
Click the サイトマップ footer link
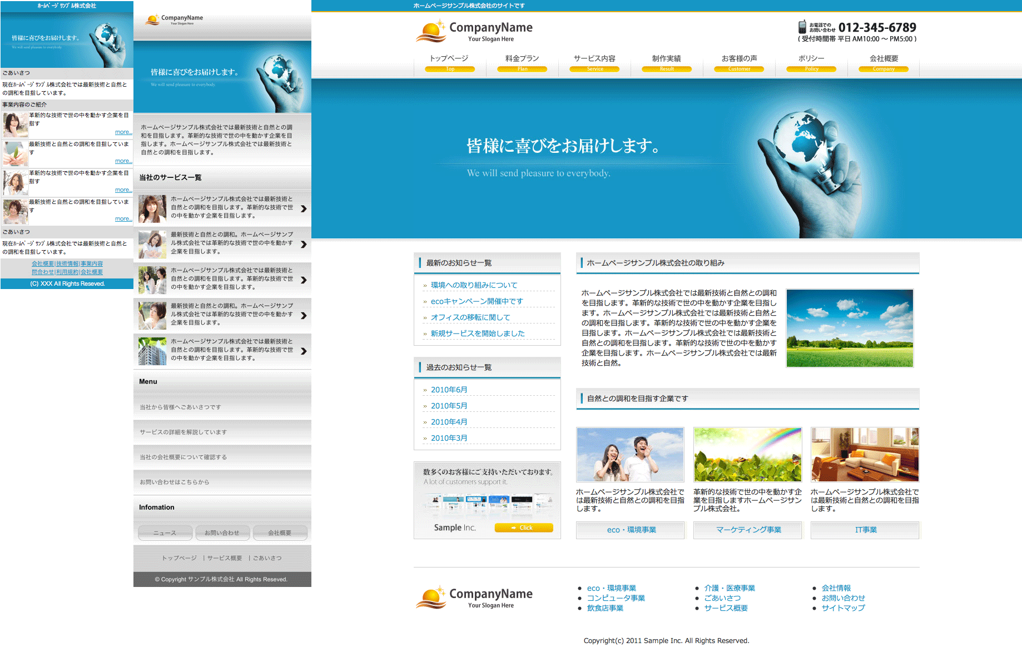point(843,608)
